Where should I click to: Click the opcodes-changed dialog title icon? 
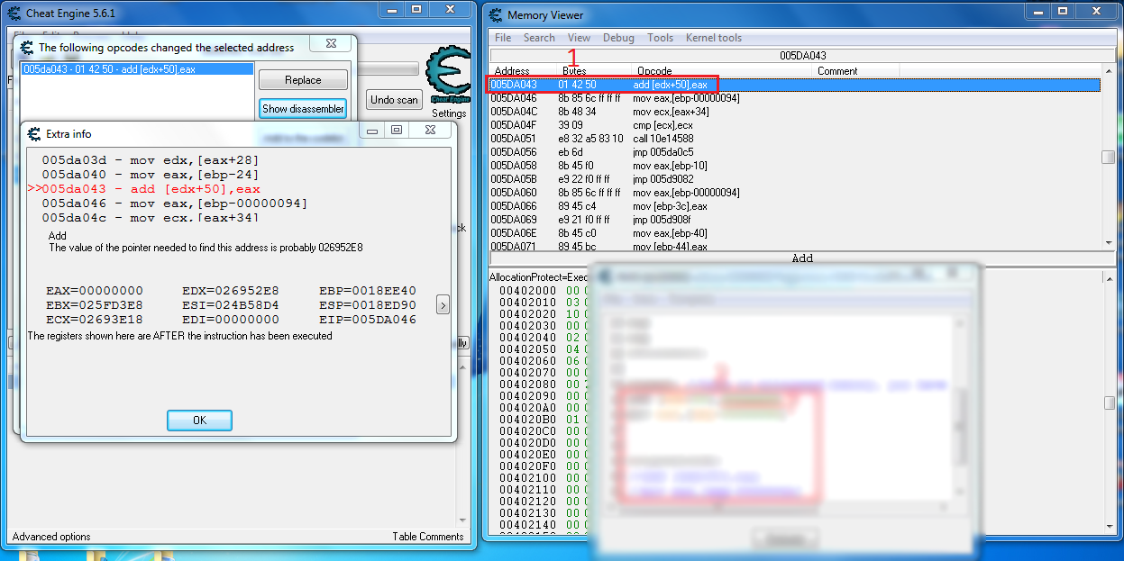[26, 47]
